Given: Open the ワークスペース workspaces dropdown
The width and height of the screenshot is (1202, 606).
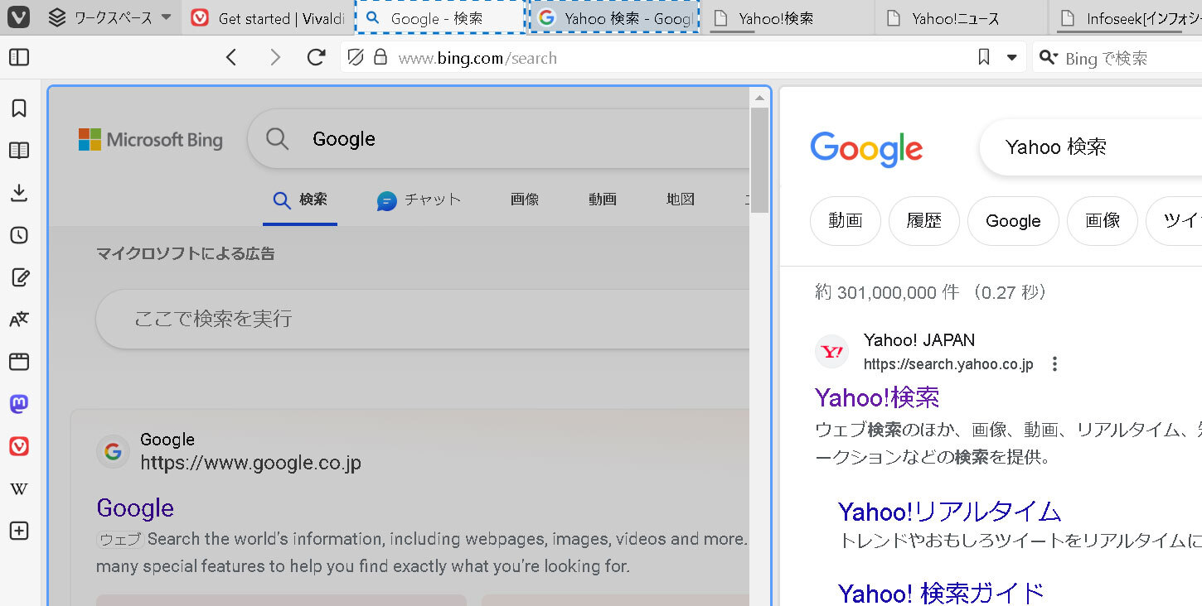Looking at the screenshot, I should tap(110, 17).
